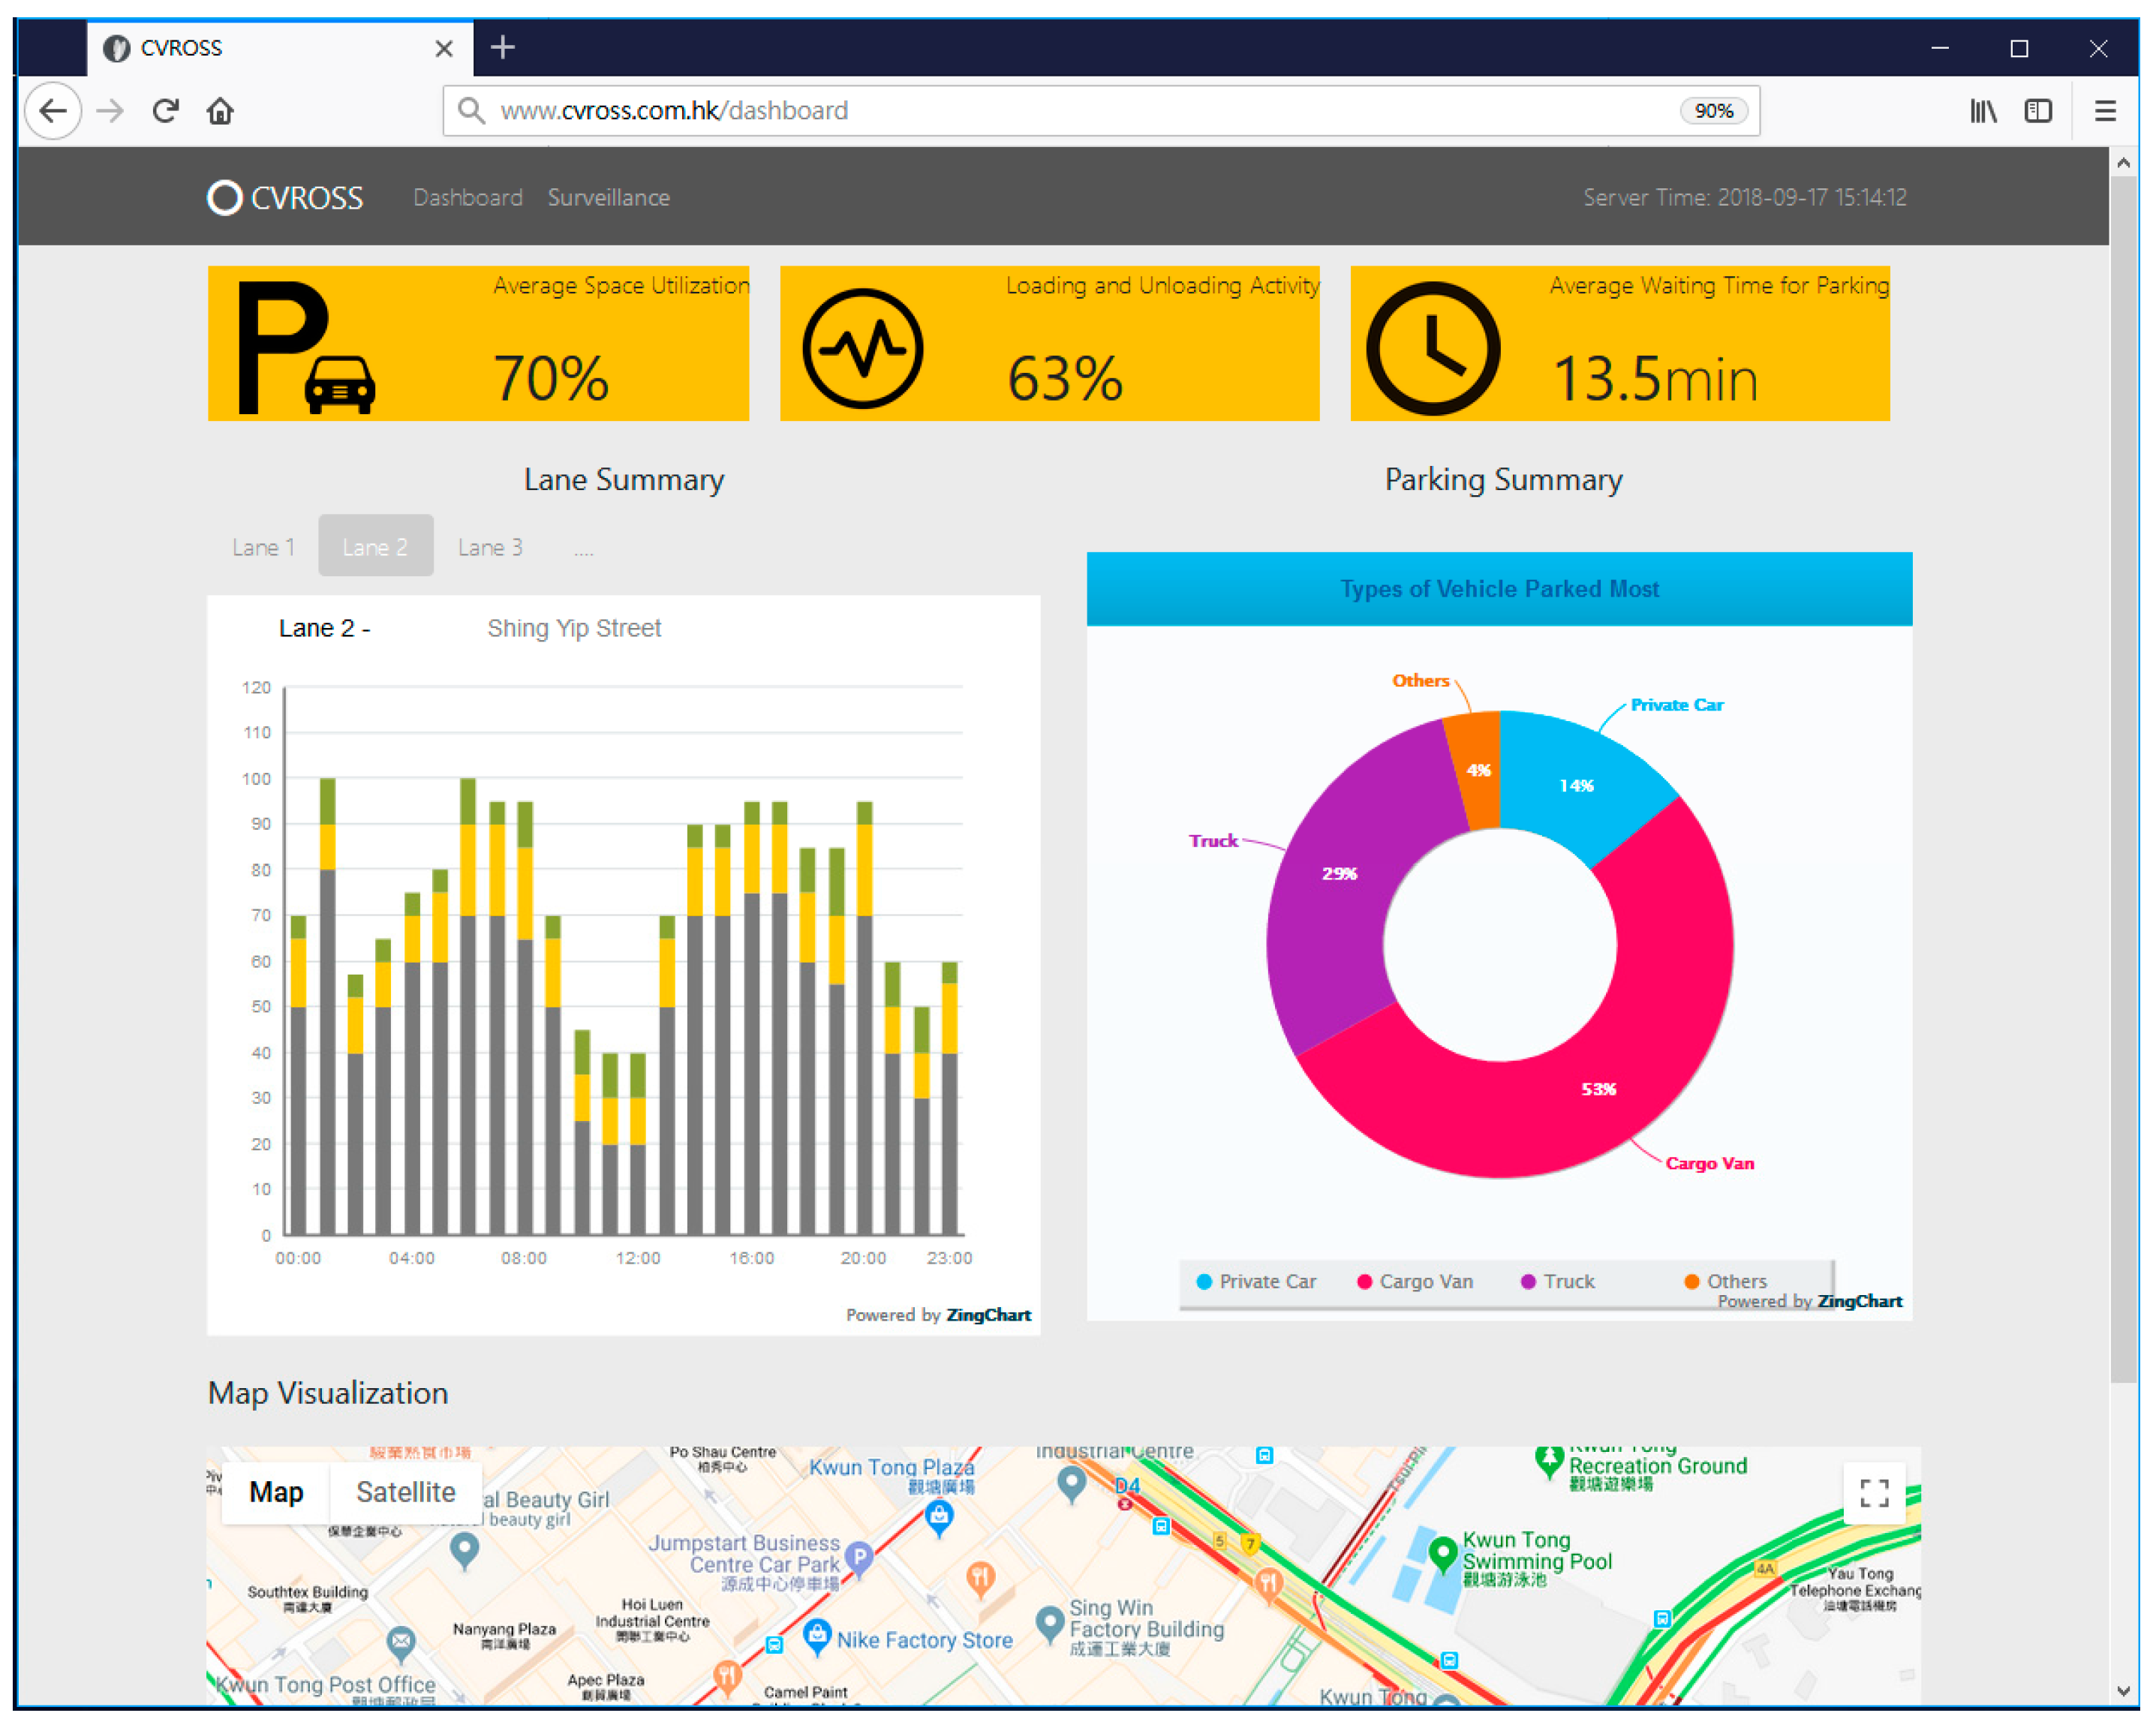
Task: Click the parking car utilization icon
Action: pos(305,347)
